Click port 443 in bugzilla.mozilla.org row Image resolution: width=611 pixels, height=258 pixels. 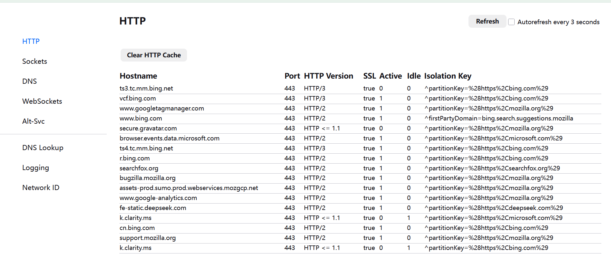290,178
